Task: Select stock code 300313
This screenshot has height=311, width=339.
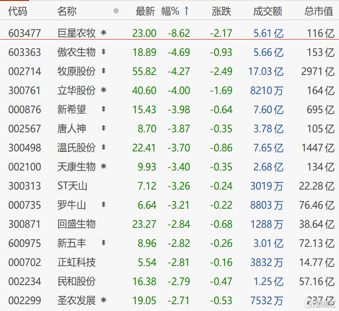Action: coord(25,186)
